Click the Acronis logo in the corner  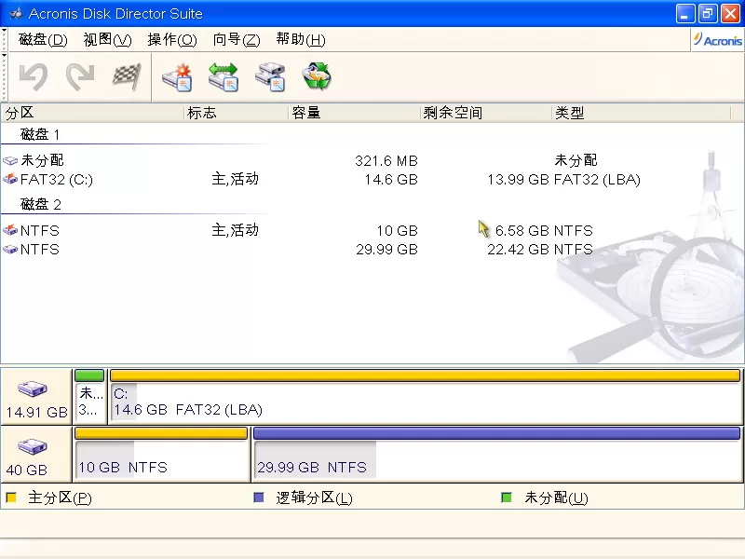715,40
